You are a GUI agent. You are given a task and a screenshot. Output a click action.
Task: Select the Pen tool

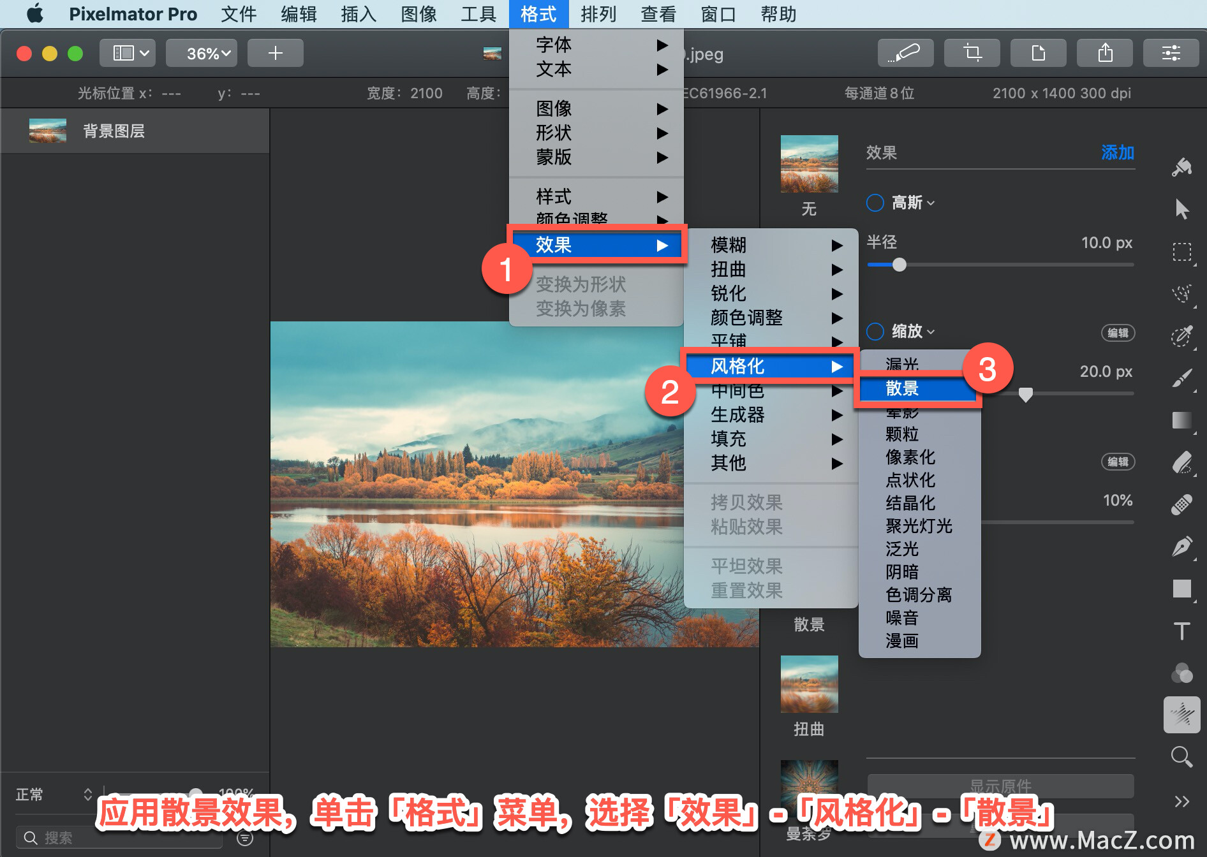pos(1181,546)
